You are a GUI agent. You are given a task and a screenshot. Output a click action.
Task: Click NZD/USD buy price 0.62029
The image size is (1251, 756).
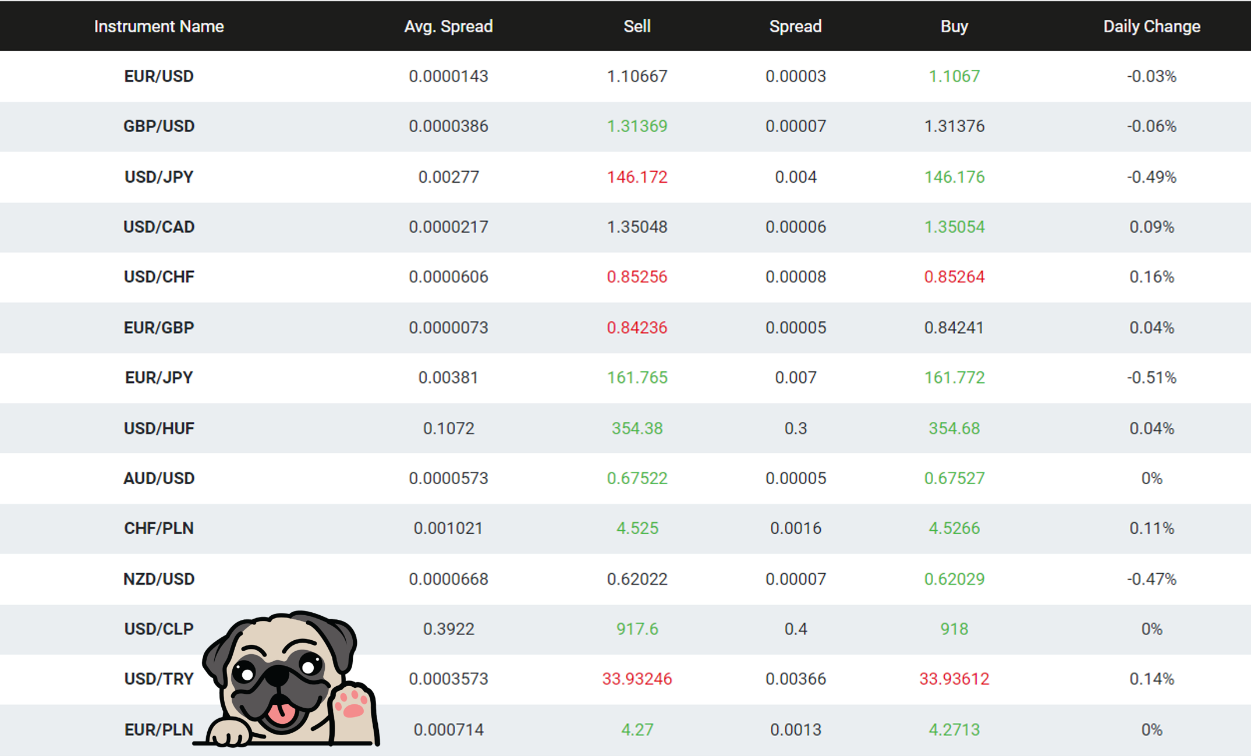click(954, 579)
